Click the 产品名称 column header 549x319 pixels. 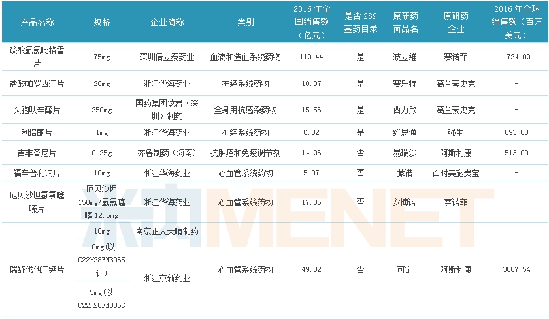coord(37,22)
